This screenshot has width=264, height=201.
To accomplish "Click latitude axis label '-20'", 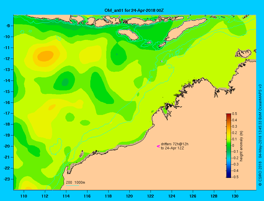I will click(x=6, y=146).
